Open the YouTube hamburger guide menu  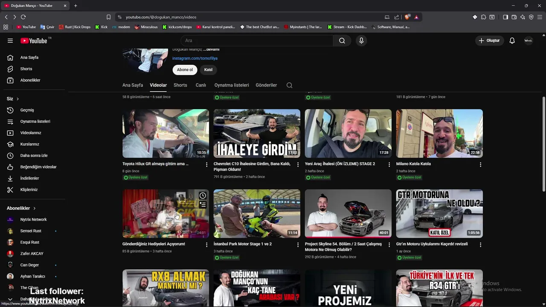click(10, 41)
